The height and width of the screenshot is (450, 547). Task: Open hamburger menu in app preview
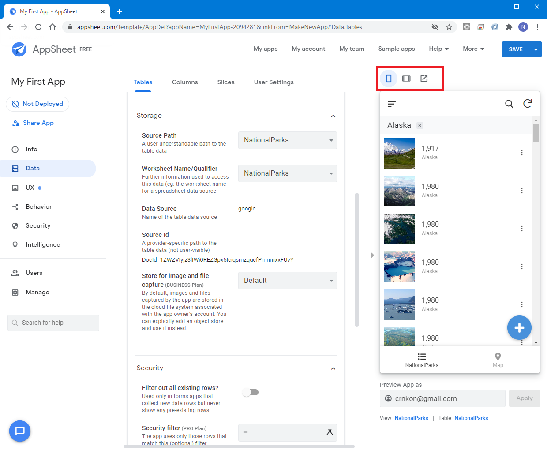[392, 104]
